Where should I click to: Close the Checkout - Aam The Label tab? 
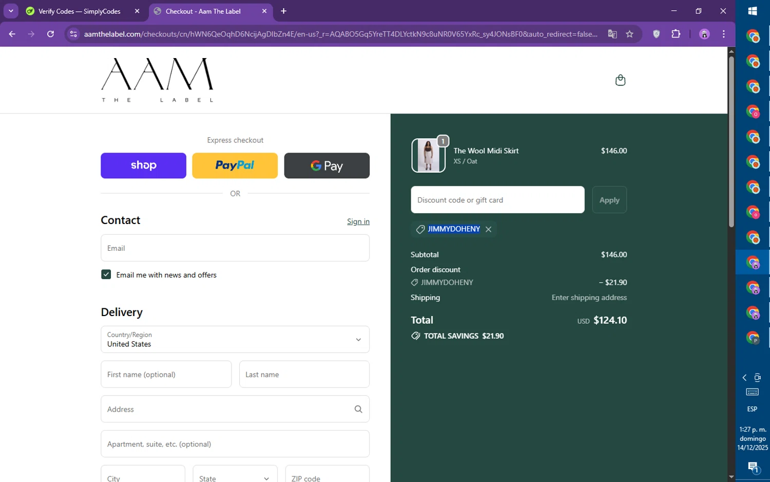click(x=264, y=11)
